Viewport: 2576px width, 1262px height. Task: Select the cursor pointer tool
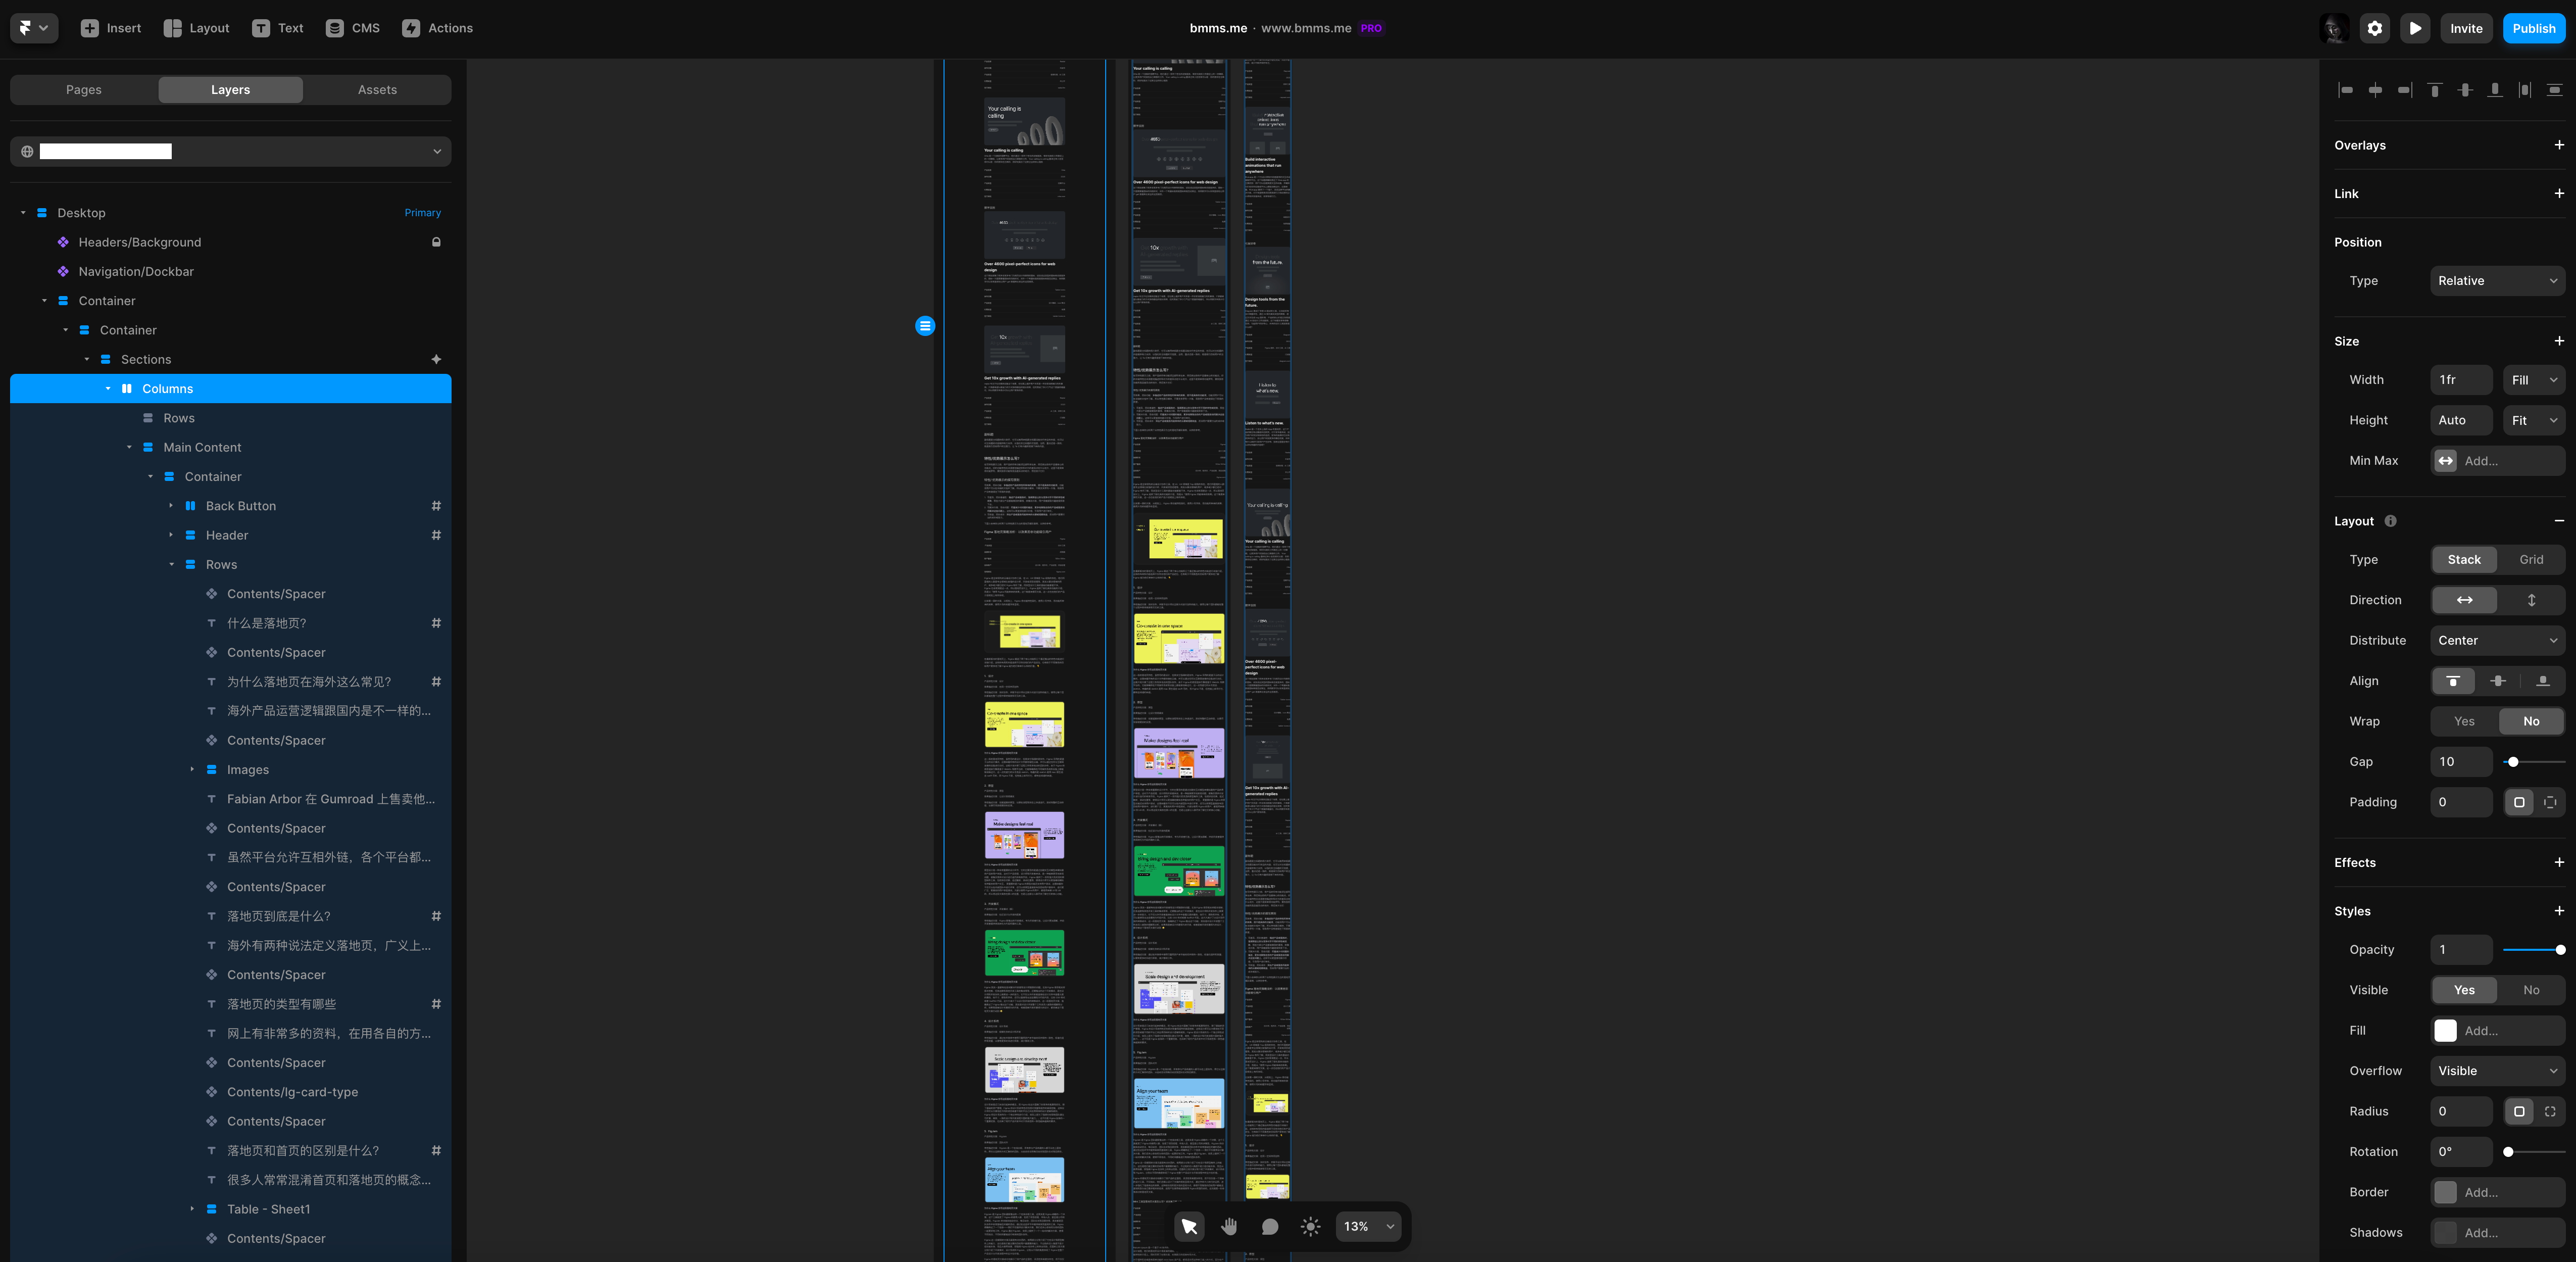click(1189, 1226)
